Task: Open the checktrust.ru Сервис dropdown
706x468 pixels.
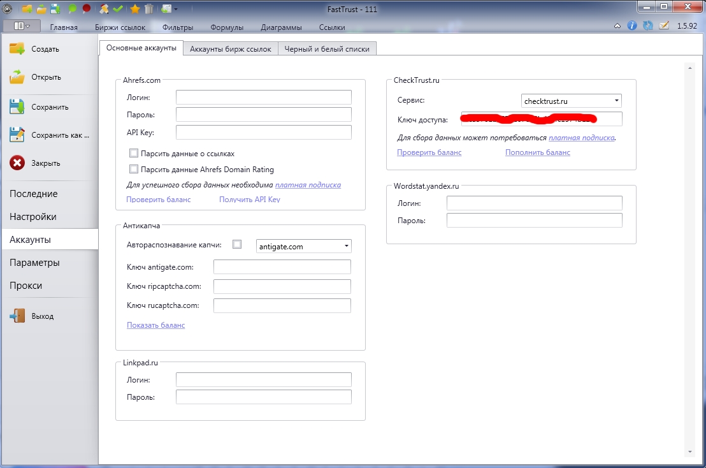Action: (572, 101)
